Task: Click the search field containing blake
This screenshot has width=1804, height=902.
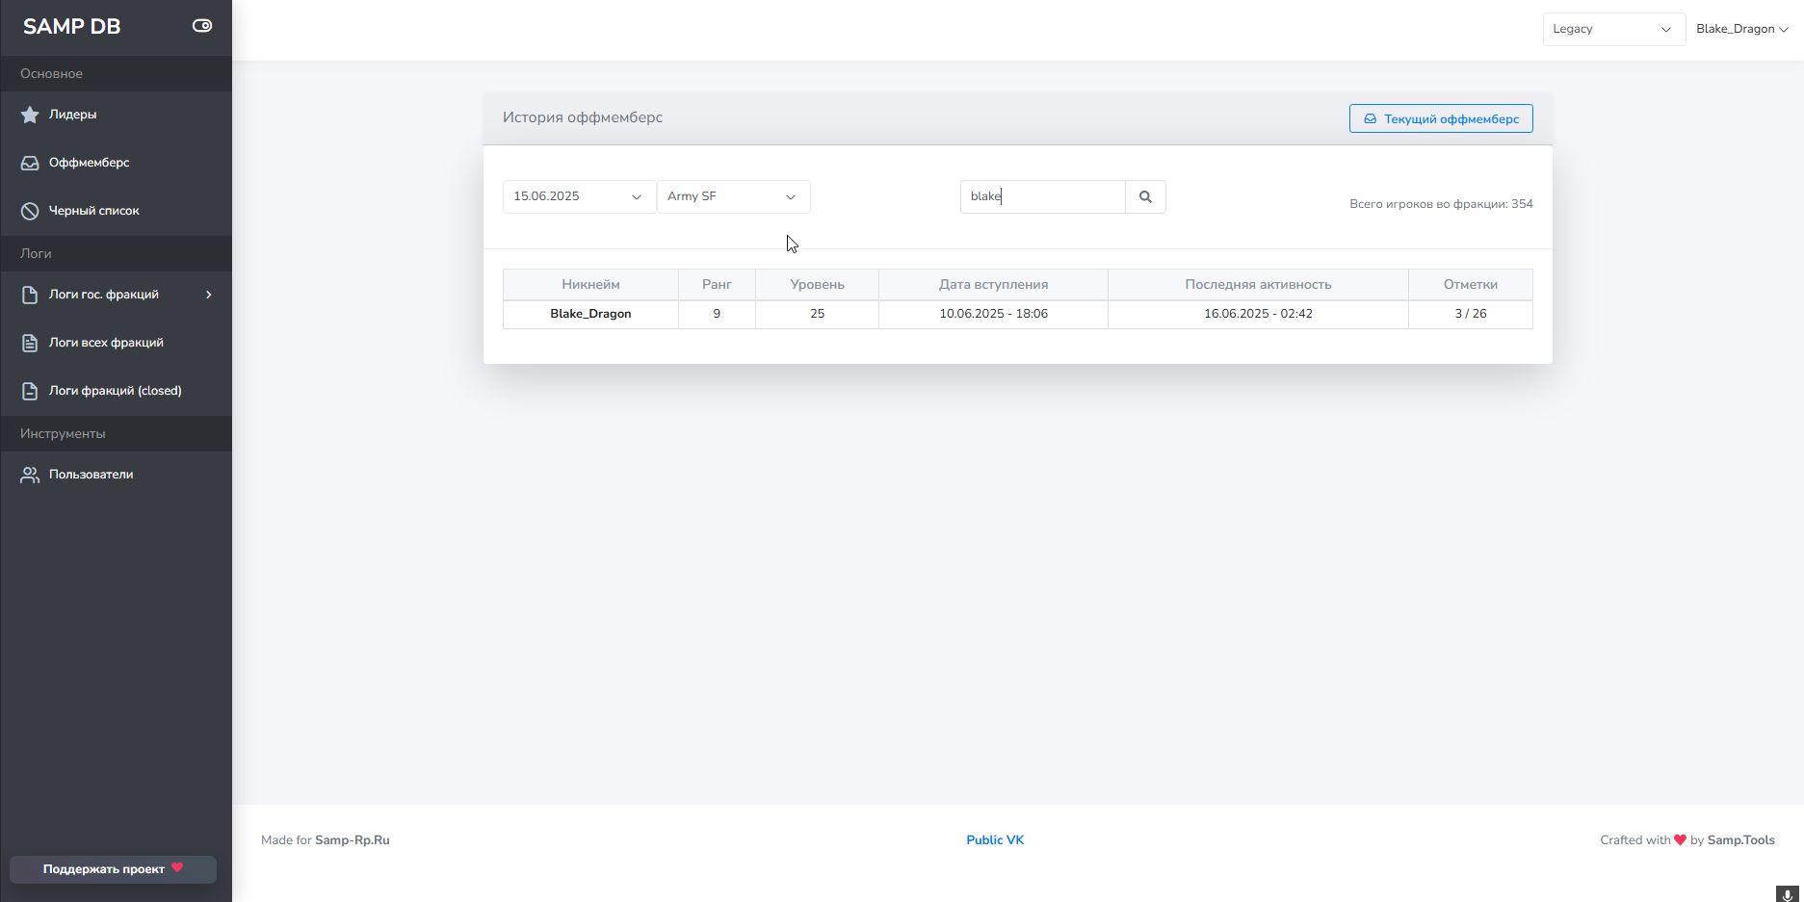Action: (1043, 196)
